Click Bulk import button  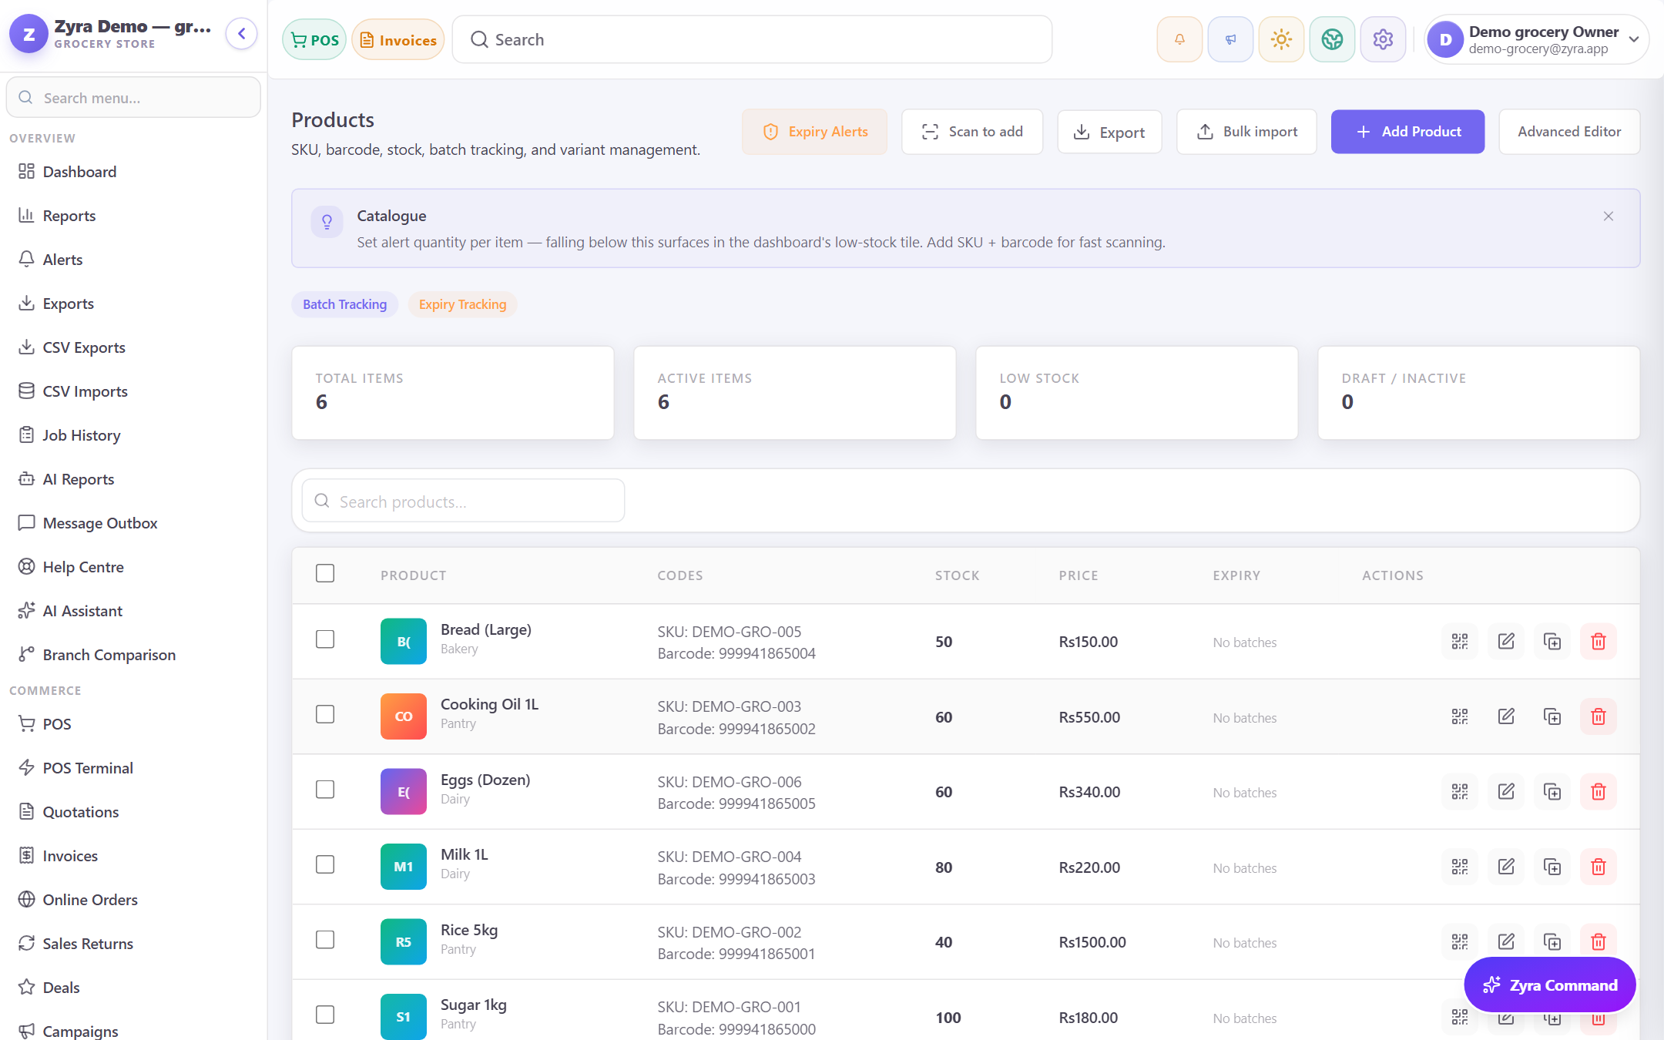coord(1246,132)
